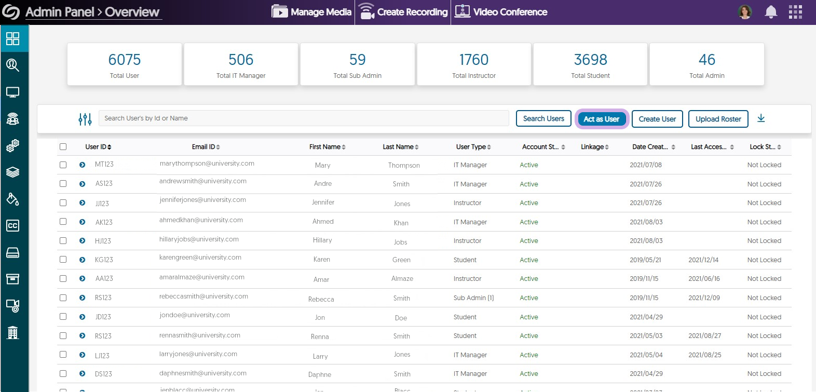Open the filter settings sliders icon
This screenshot has width=816, height=392.
point(85,119)
